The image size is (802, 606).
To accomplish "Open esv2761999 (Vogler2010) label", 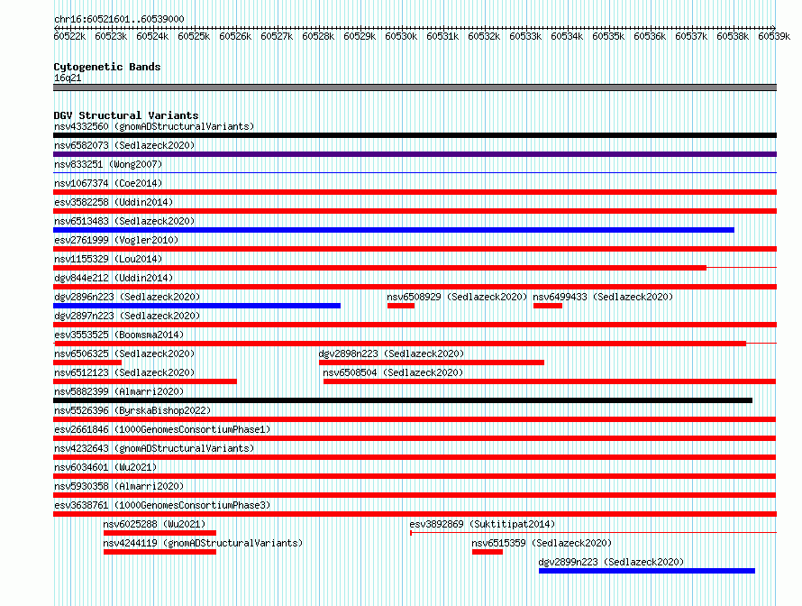I will point(116,240).
